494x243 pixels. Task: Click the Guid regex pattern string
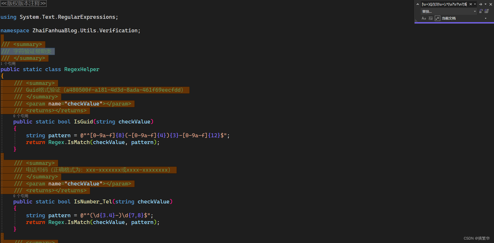154,135
